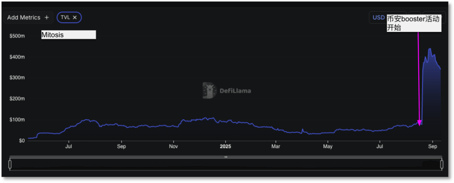Click the DefiLlama watermark text
Image resolution: width=454 pixels, height=183 pixels.
[235, 91]
